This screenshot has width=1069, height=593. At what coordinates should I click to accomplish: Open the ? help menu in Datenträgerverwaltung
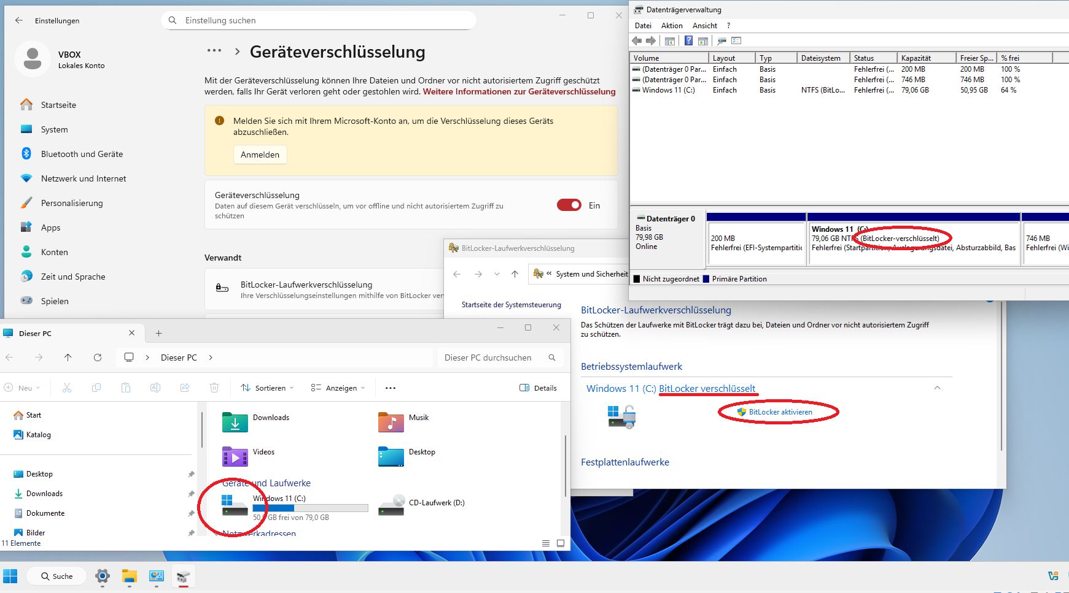coord(728,26)
